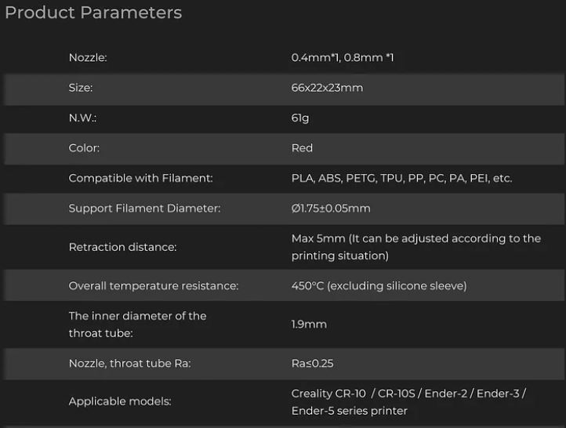Click the 61g weight value
The width and height of the screenshot is (566, 428).
[300, 118]
